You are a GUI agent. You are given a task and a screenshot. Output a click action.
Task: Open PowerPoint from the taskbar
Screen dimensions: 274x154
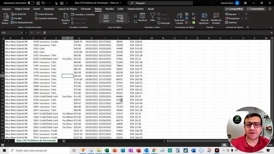pyautogui.click(x=115, y=150)
